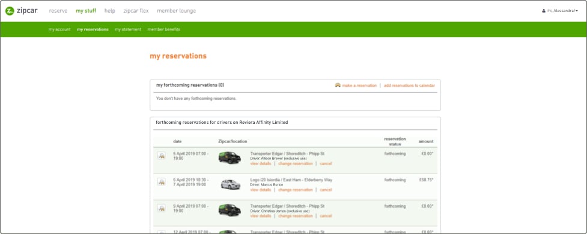The image size is (587, 234).
Task: Click the '5 April 2019 07:00 - 19:00' date
Action: click(191, 156)
